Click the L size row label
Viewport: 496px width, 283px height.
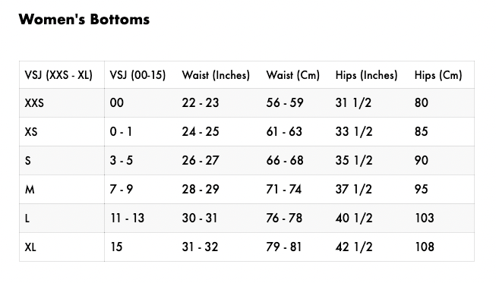[x=27, y=219]
